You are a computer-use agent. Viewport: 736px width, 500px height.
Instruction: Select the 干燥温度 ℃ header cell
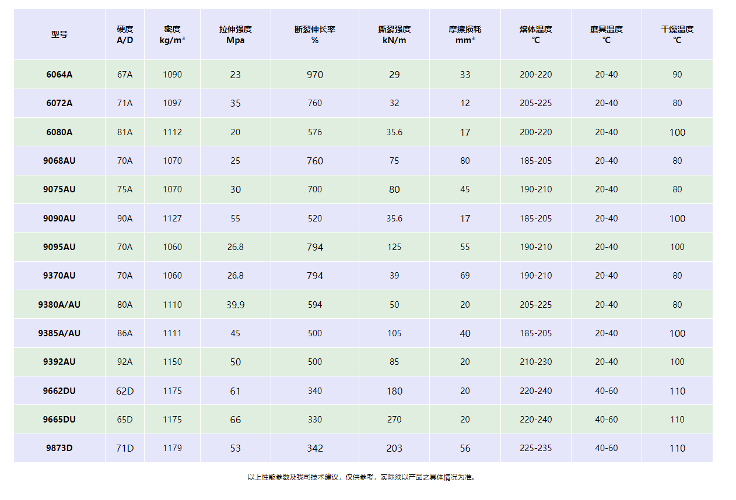click(x=677, y=34)
